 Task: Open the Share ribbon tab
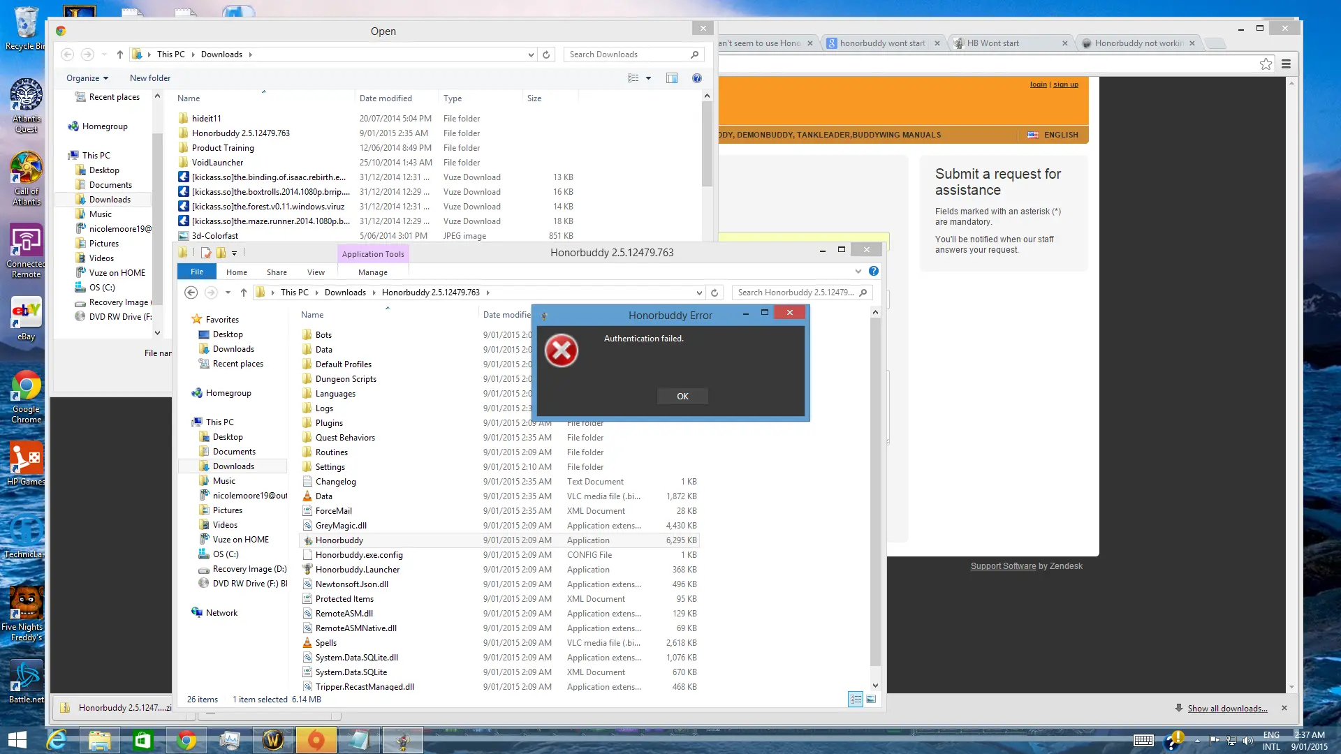tap(277, 272)
